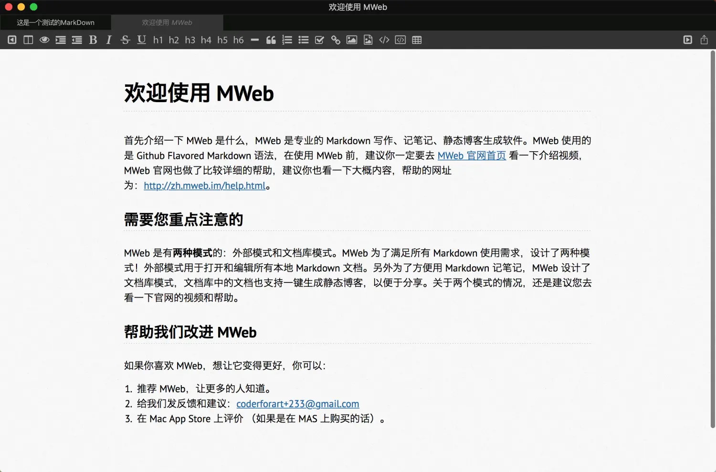Click the 需要您重点注意的 heading
716x472 pixels.
pyautogui.click(x=184, y=220)
